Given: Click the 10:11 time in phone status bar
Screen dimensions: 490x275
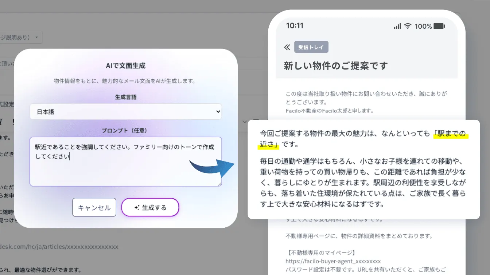Looking at the screenshot, I should click(295, 26).
